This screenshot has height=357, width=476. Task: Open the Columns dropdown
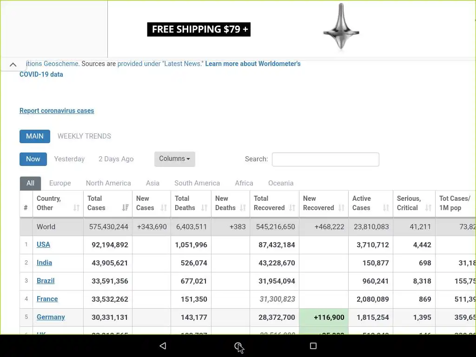pyautogui.click(x=175, y=159)
